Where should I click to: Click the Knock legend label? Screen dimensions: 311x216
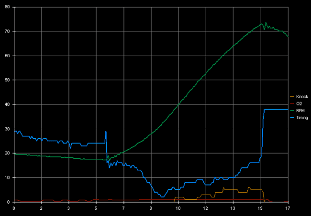301,96
